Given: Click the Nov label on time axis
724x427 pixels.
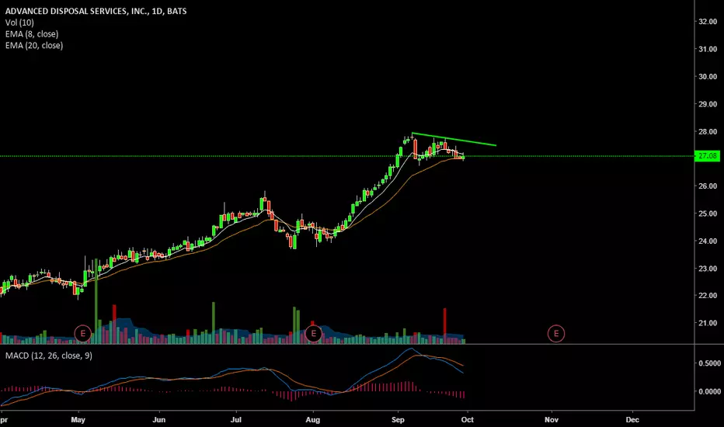Looking at the screenshot, I should pyautogui.click(x=552, y=419).
